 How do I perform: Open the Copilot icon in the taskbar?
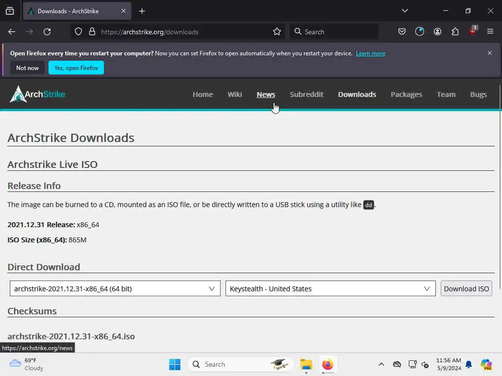coord(486,364)
